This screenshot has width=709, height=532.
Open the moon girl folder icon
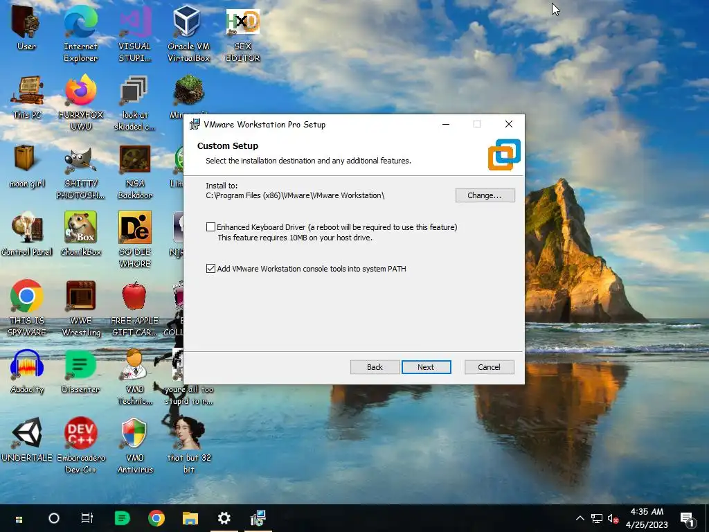(x=27, y=166)
